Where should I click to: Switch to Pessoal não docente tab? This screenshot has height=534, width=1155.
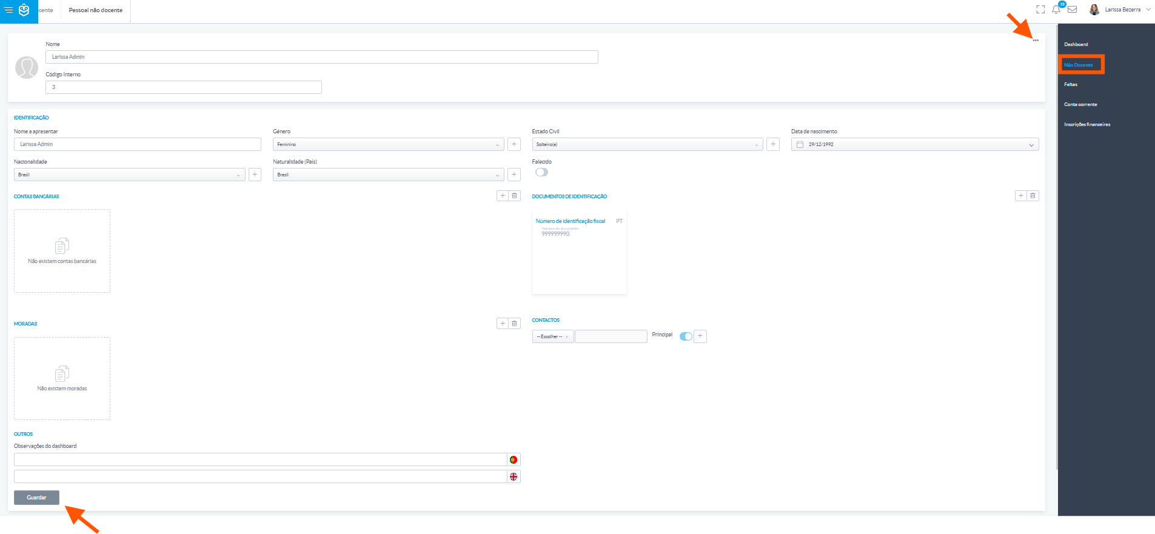click(x=96, y=10)
